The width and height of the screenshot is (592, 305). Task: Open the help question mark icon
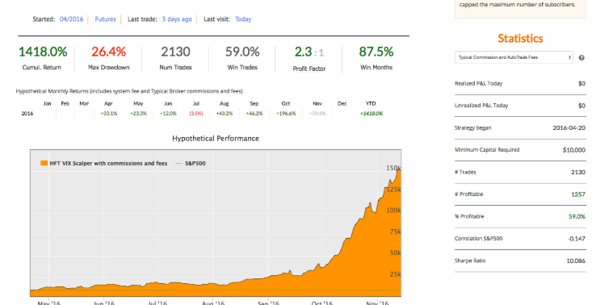(582, 58)
